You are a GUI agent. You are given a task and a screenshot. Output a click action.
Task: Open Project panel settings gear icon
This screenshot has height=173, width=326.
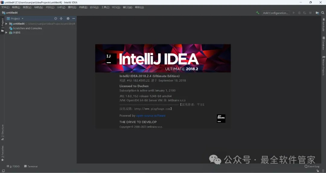(x=68, y=18)
